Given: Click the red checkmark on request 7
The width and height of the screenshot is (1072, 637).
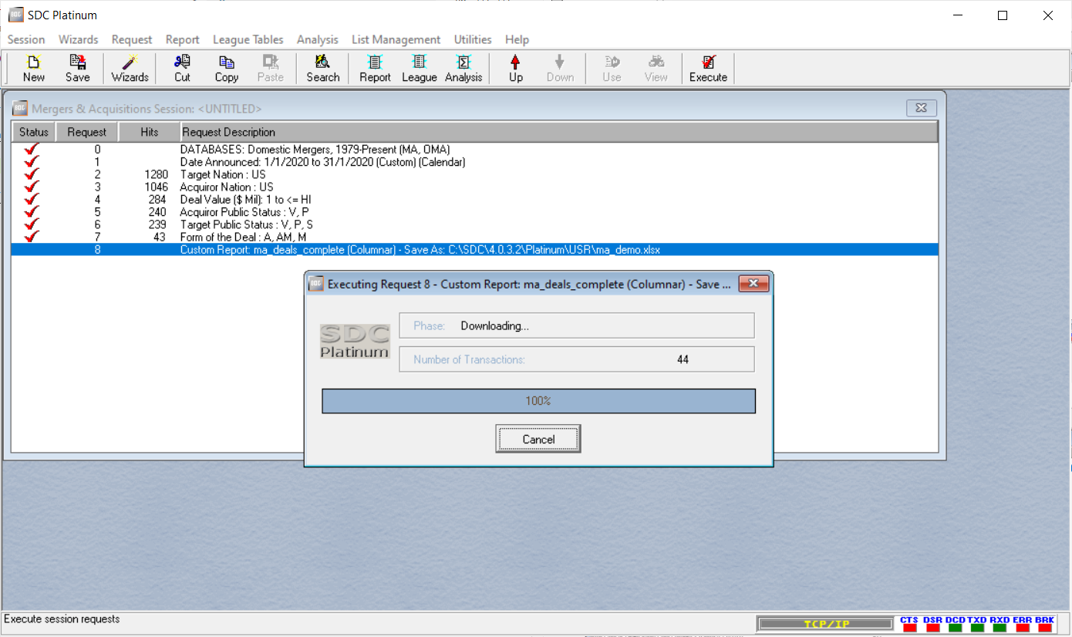Looking at the screenshot, I should [32, 237].
